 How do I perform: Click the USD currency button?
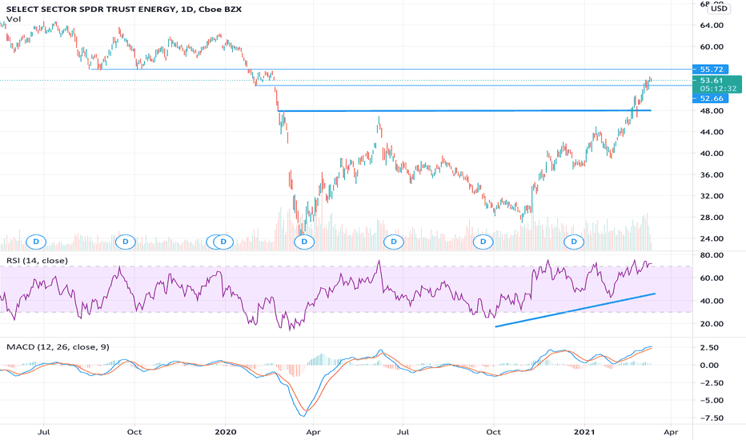point(719,8)
